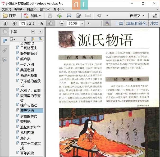Click the expand current bookmark icon
Image resolution: width=160 pixels, height=157 pixels.
[40, 39]
